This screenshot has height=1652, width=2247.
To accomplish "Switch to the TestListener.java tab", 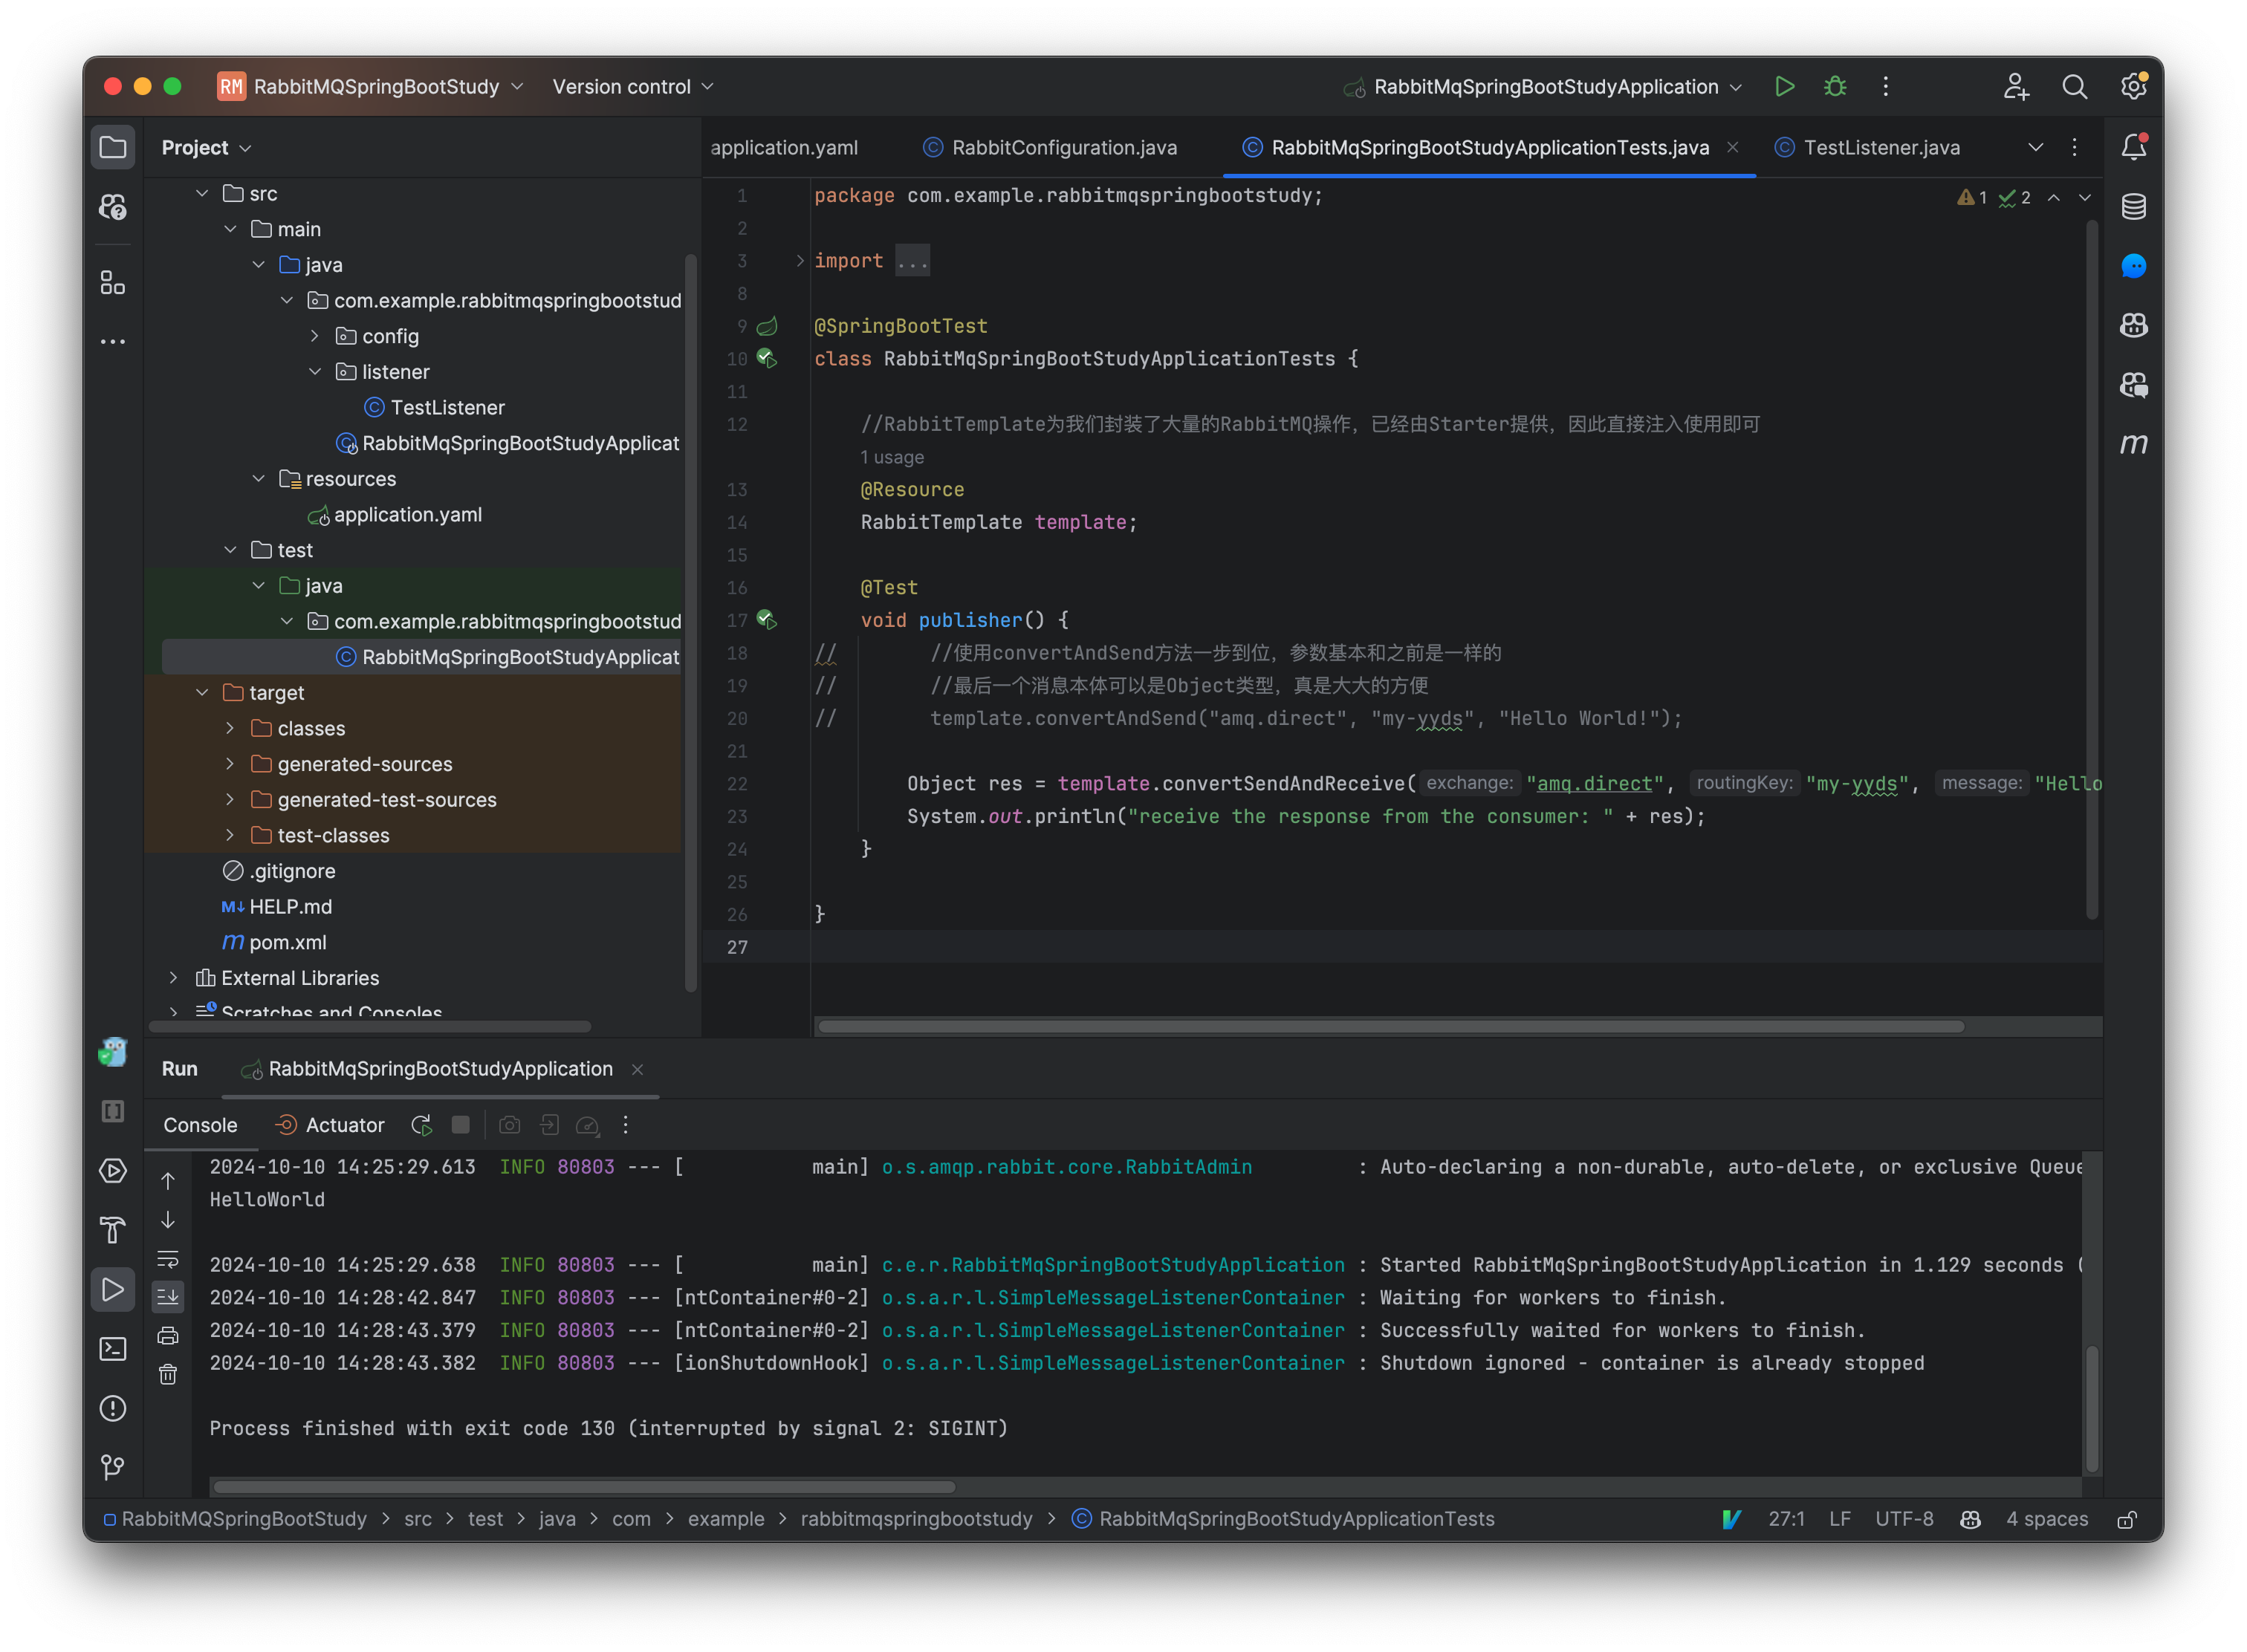I will click(1881, 147).
